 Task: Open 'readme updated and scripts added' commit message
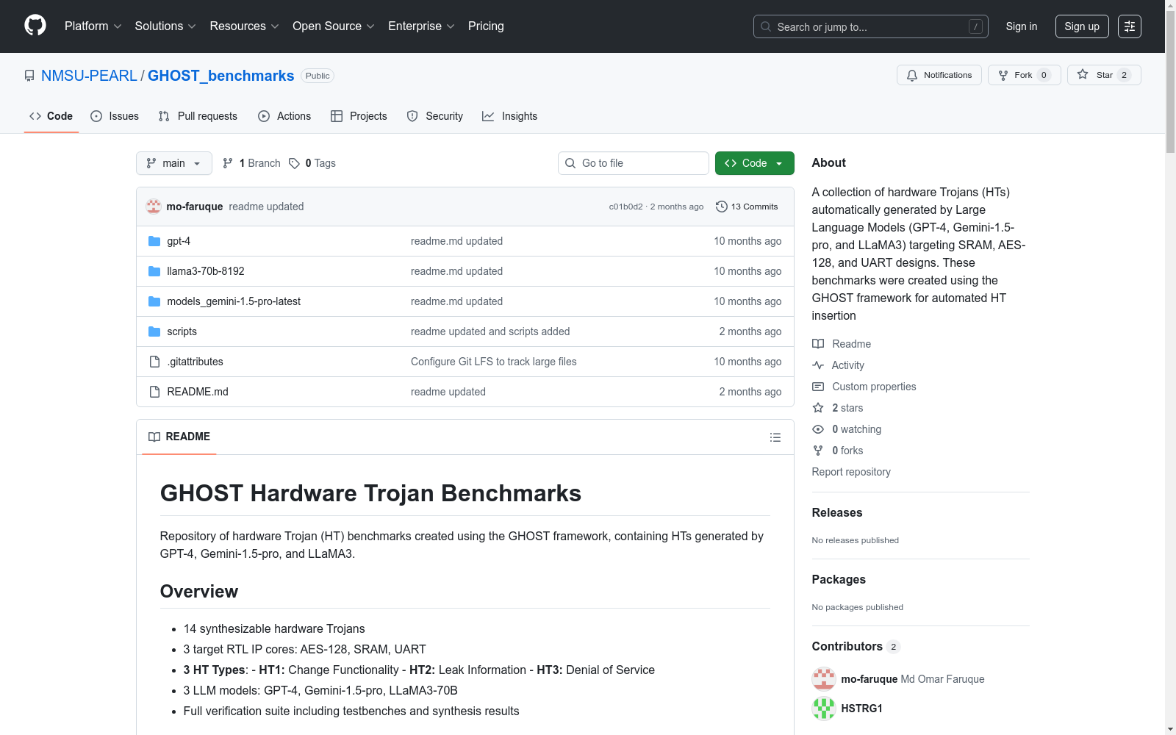click(490, 331)
